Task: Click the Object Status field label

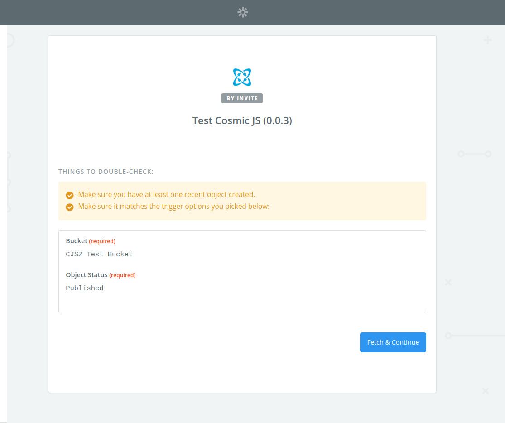Action: pyautogui.click(x=87, y=275)
